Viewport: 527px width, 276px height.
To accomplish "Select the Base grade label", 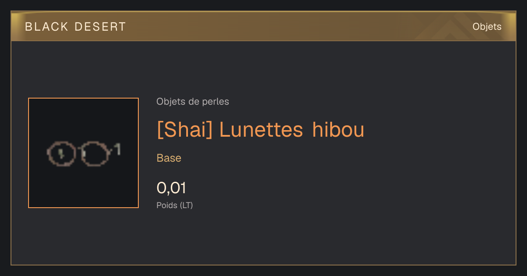I will point(169,158).
